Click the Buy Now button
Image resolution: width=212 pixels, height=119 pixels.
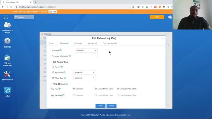click(52, 12)
